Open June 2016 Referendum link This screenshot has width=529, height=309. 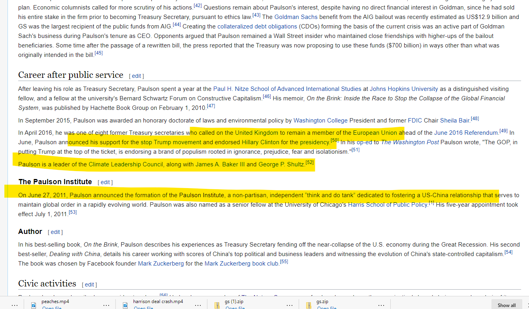point(466,132)
